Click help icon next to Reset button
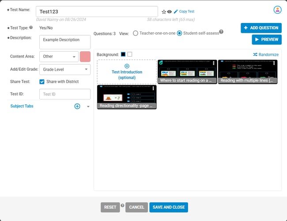The height and width of the screenshot is (221, 287). coord(122,206)
